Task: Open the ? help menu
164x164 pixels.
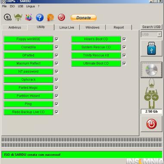Action: pos(38,6)
